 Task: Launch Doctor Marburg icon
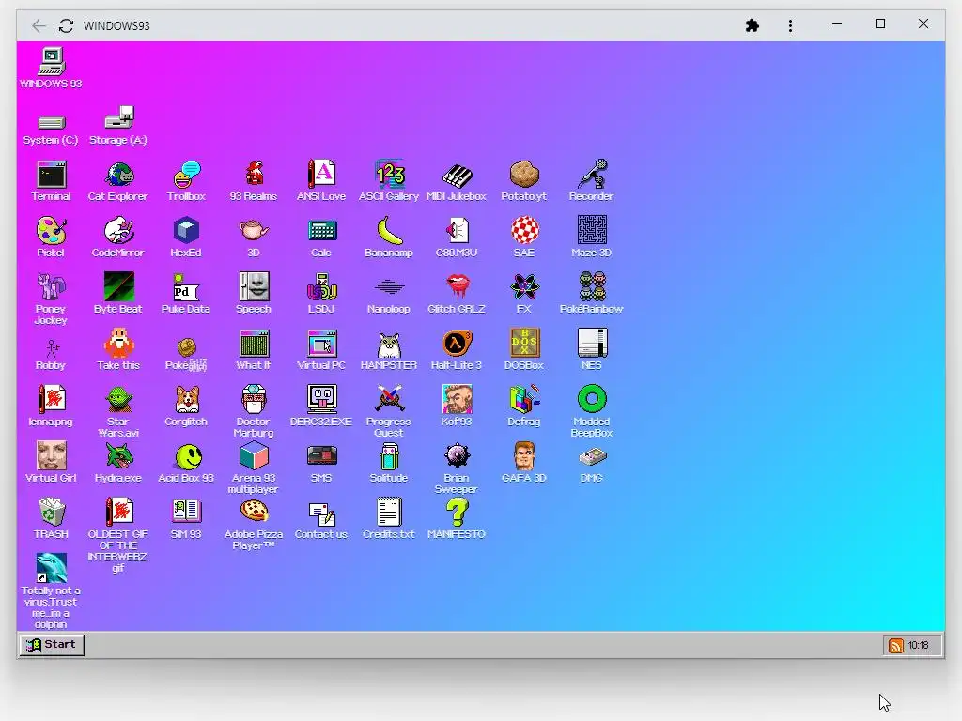click(x=254, y=401)
